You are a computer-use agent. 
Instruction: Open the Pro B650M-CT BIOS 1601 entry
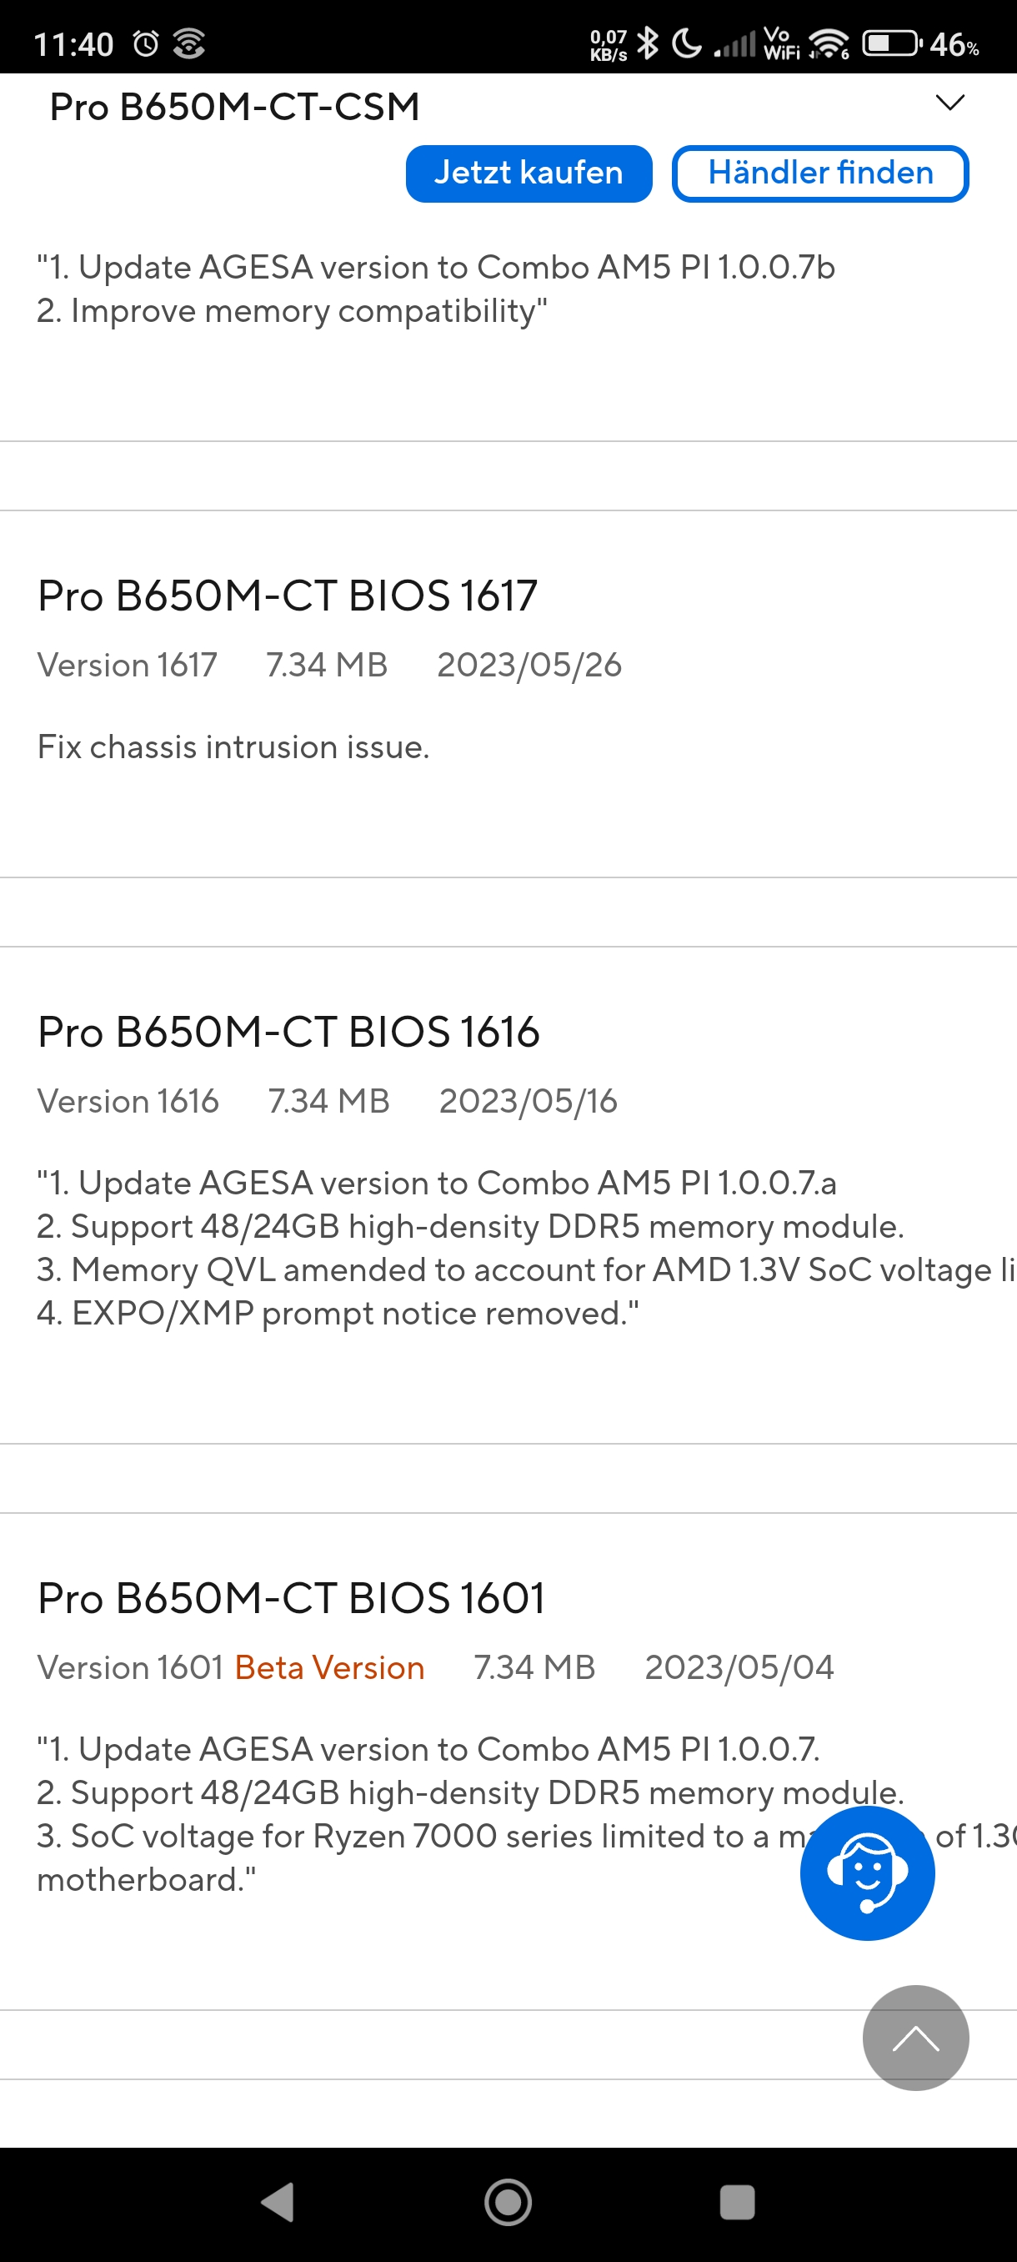tap(290, 1598)
